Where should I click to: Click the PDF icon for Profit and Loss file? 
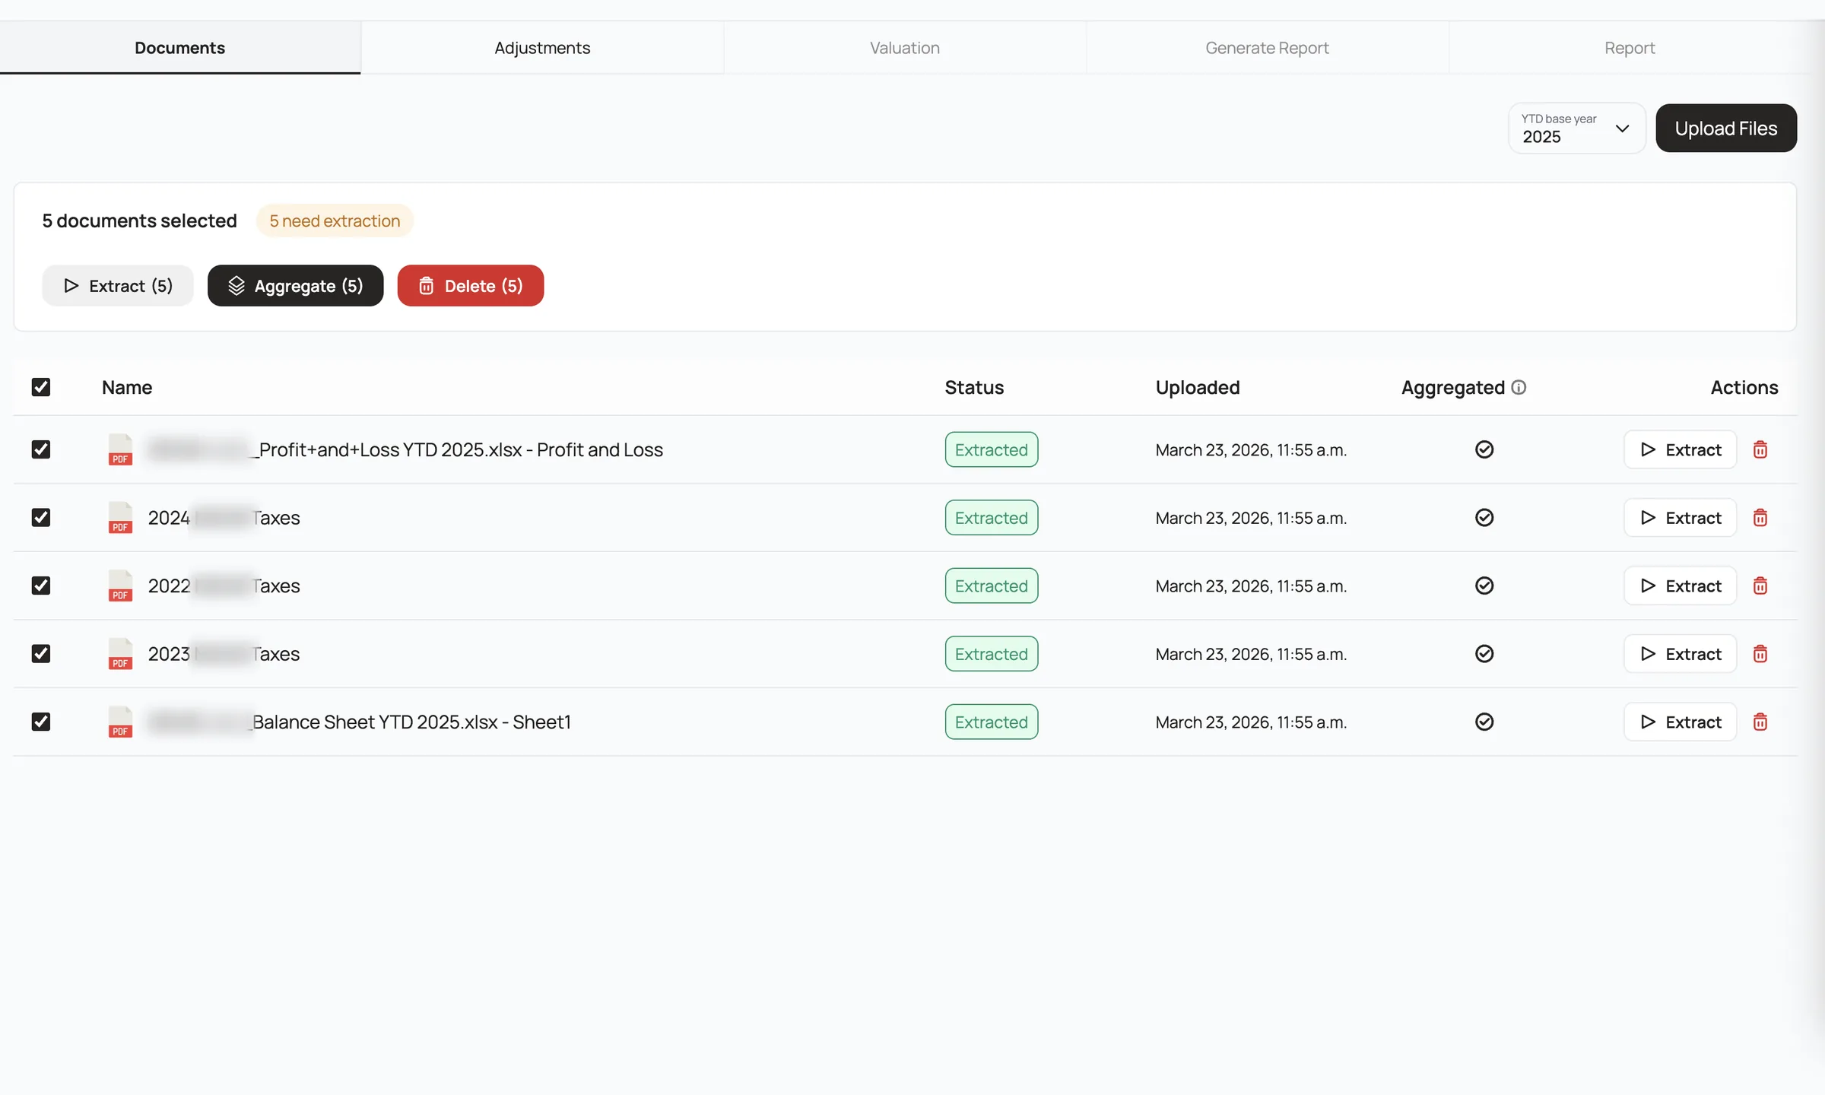[120, 449]
